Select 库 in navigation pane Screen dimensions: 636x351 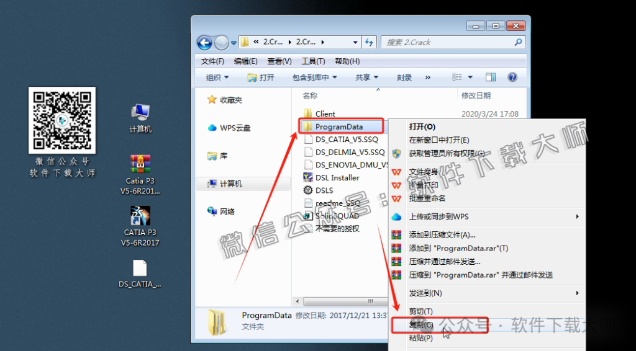217,156
